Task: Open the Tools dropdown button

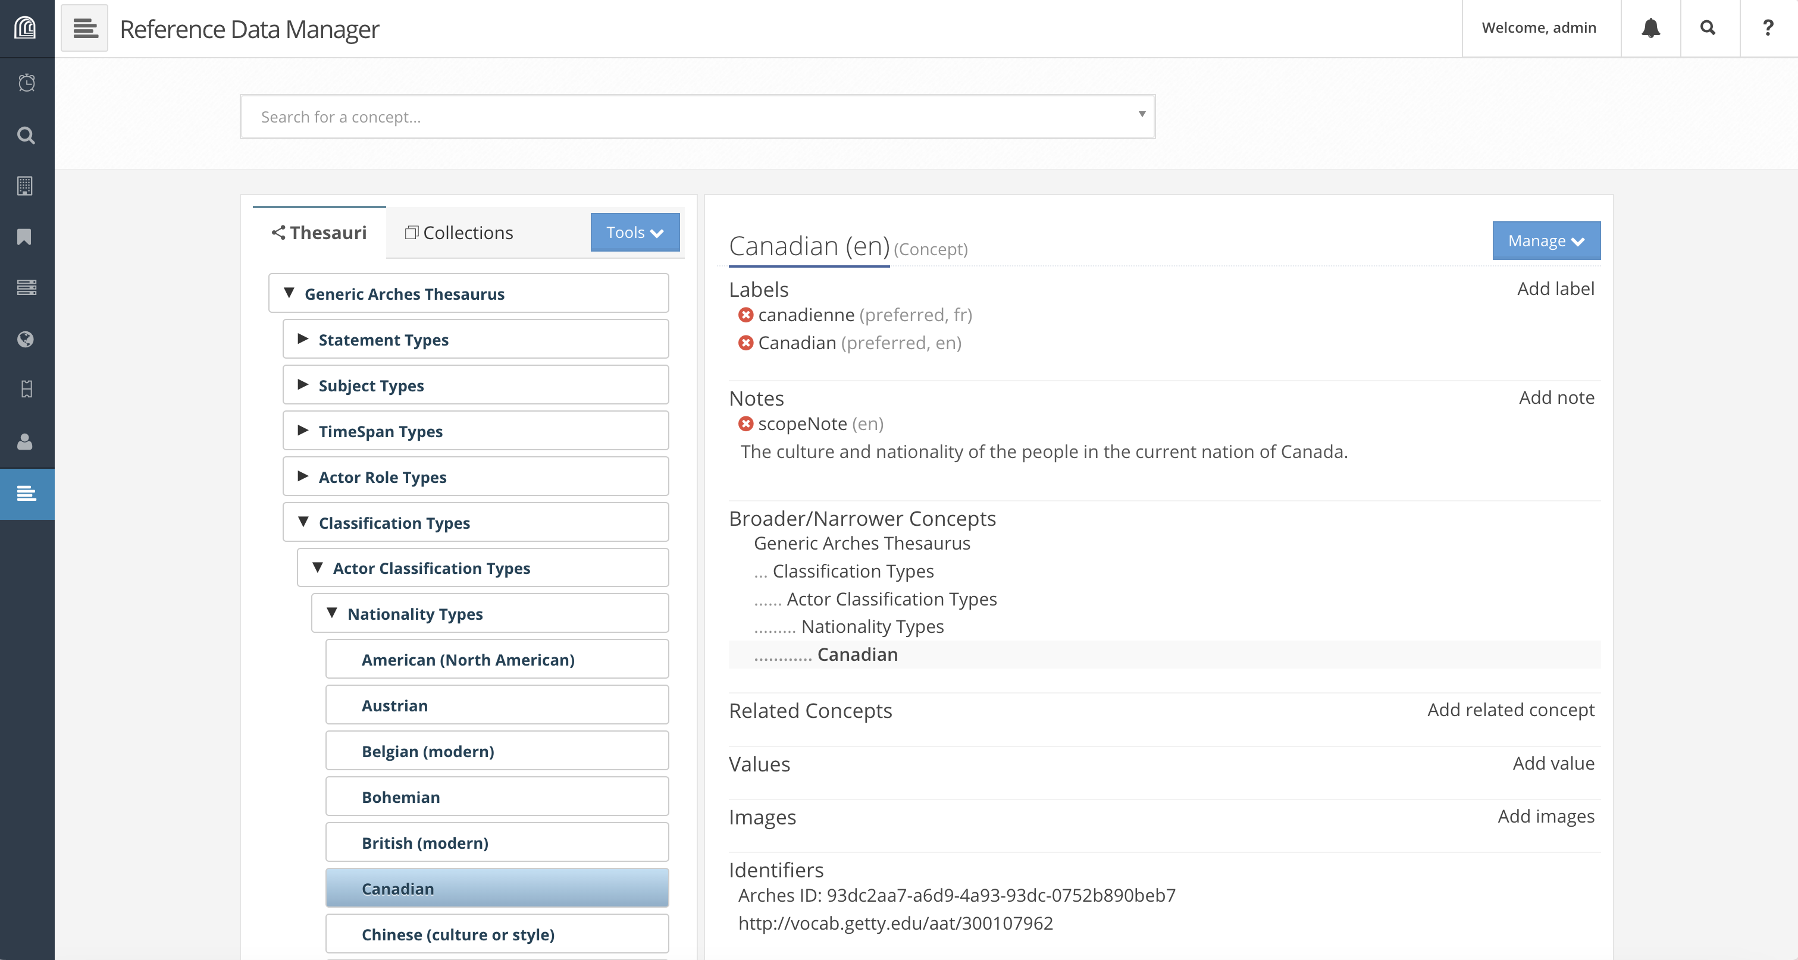Action: (x=634, y=233)
